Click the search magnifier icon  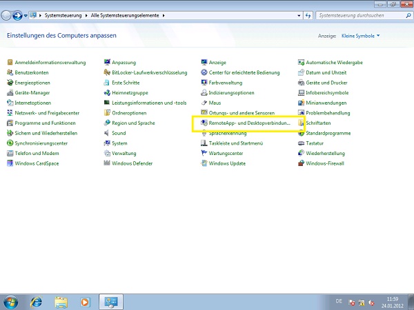click(x=408, y=16)
